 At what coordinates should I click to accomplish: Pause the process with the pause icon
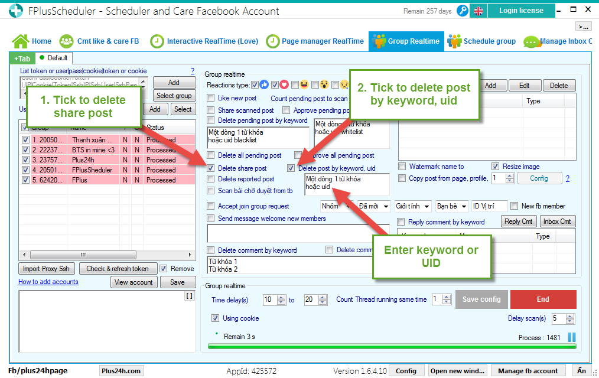coord(571,337)
